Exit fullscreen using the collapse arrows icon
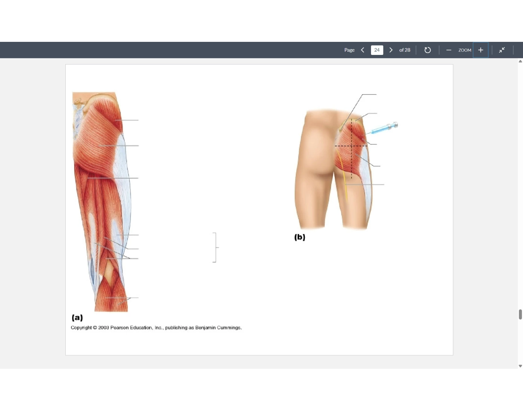 click(x=502, y=50)
